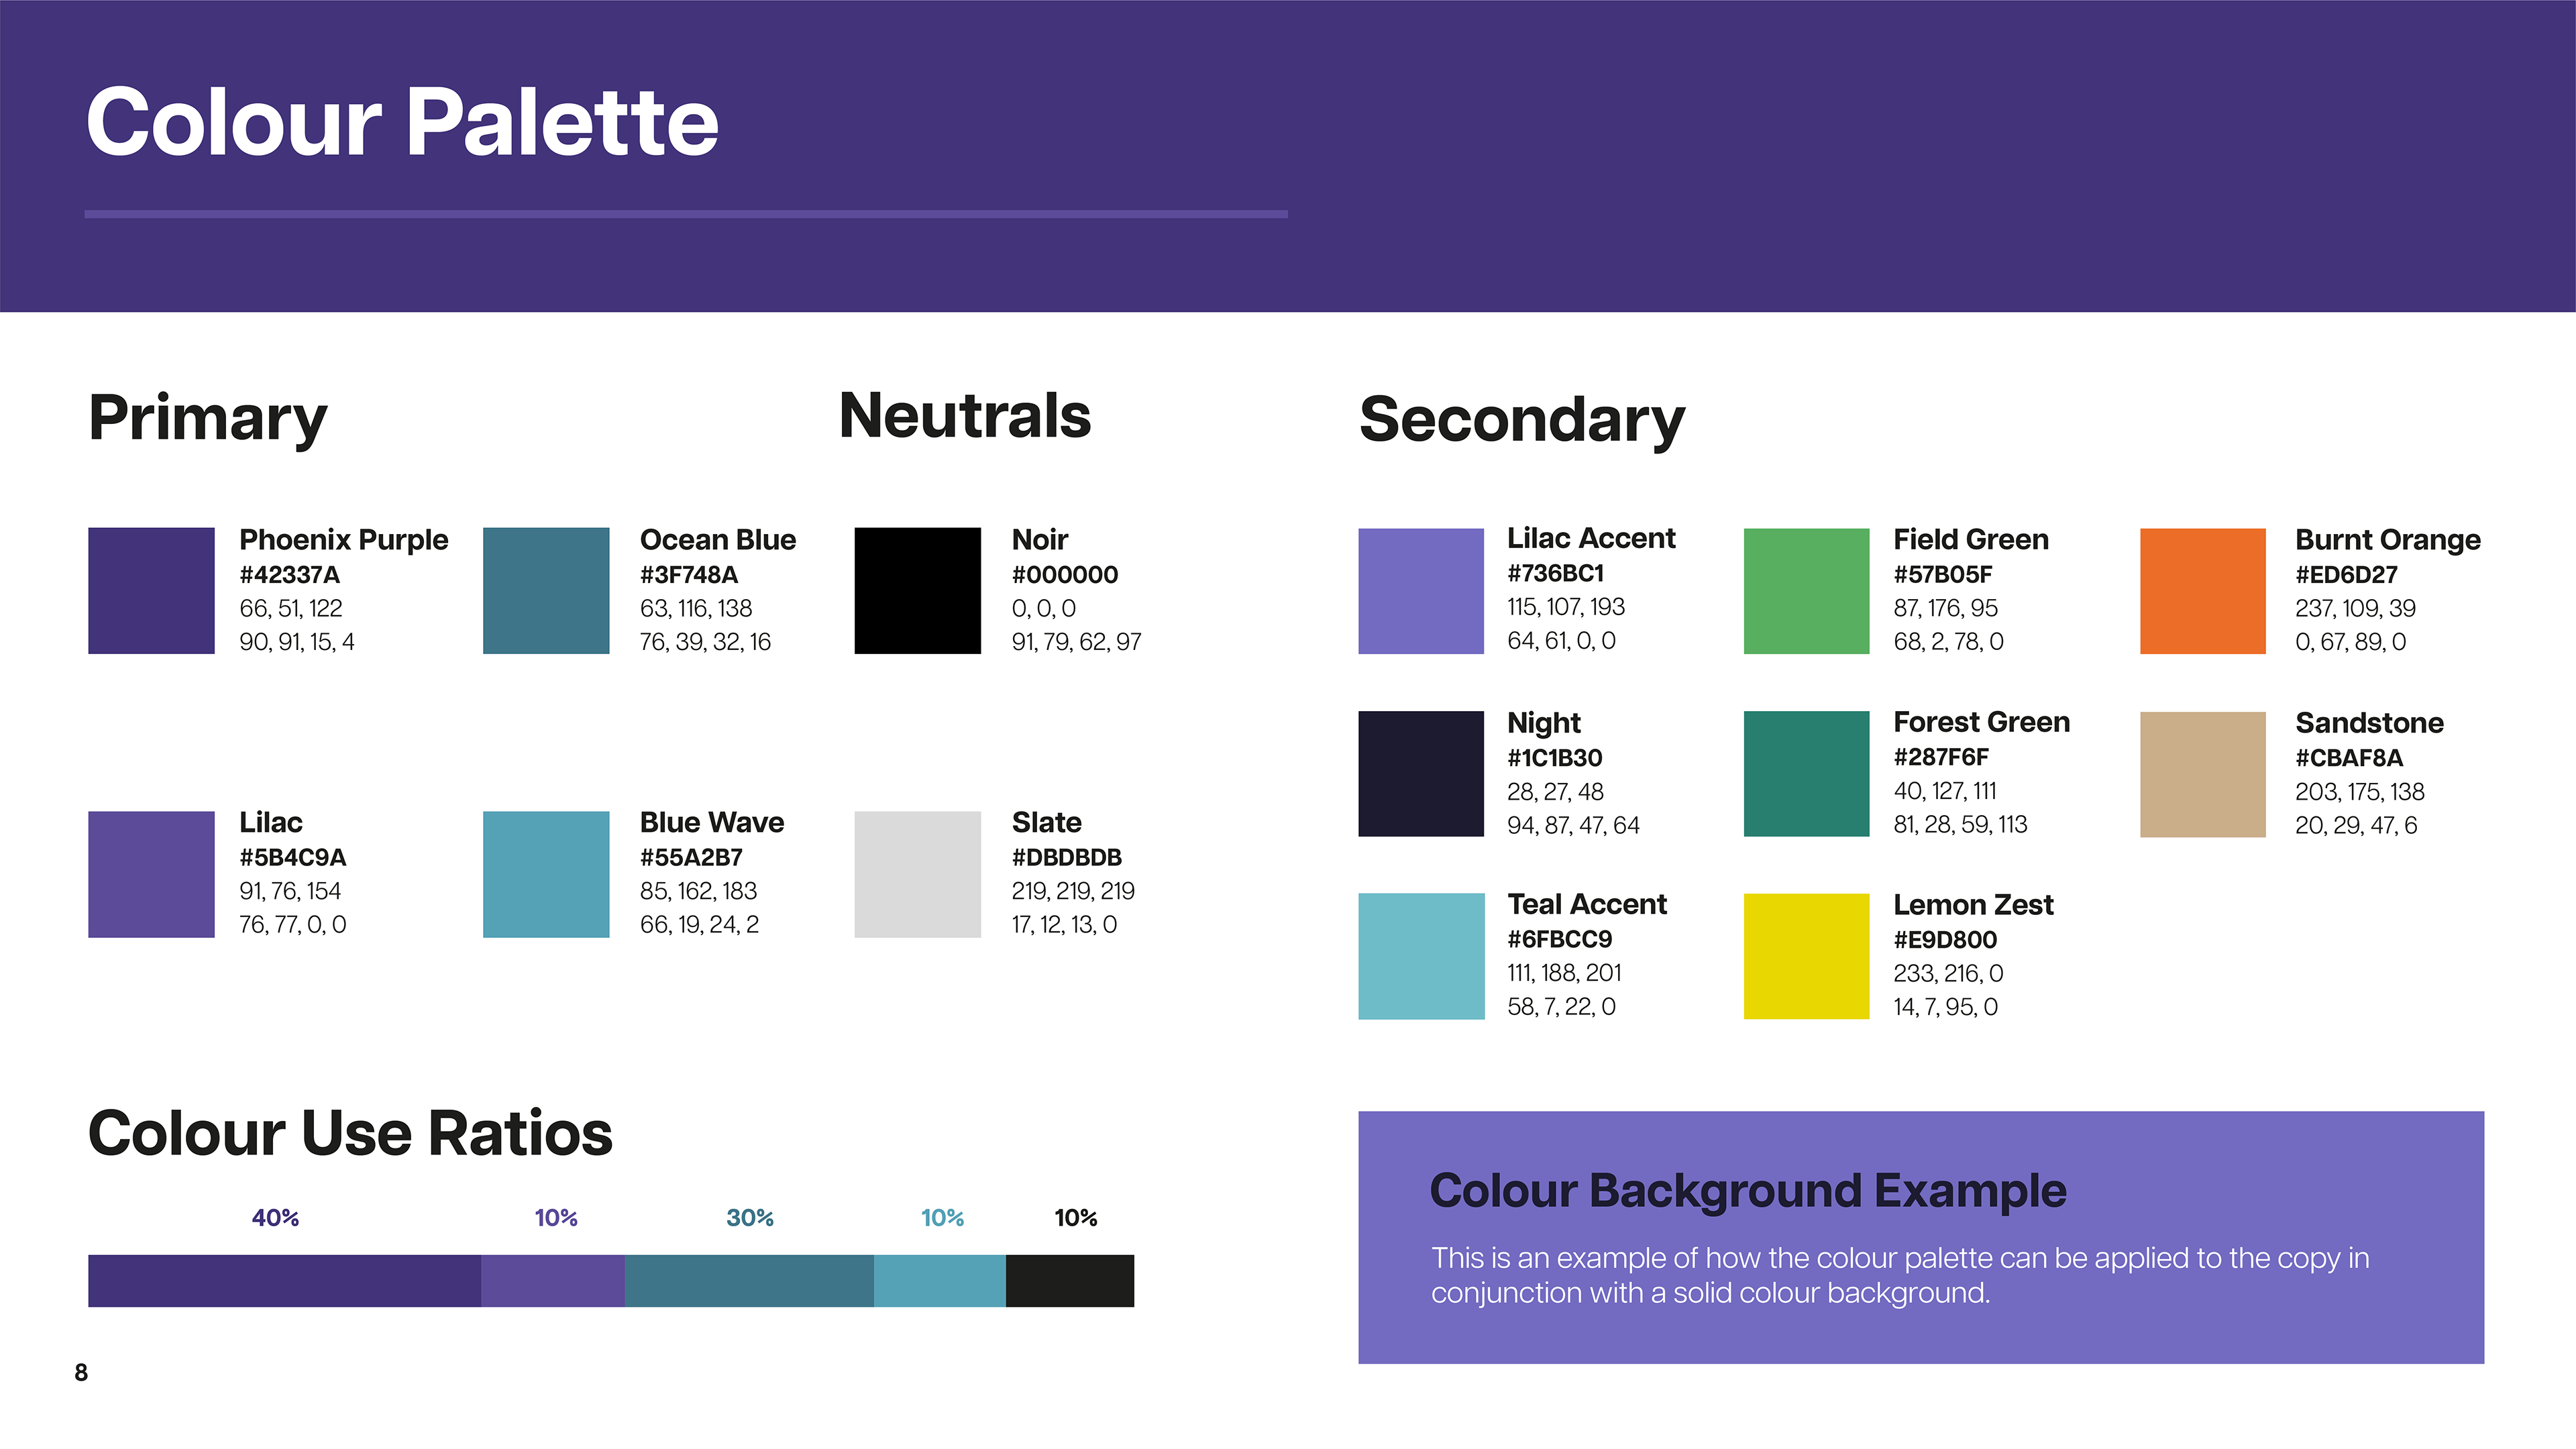Click the hex code #3F748A
Viewport: 2576px width, 1449px height.
689,575
